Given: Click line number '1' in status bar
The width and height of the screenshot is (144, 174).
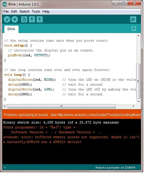Looking at the screenshot, I should (5, 168).
